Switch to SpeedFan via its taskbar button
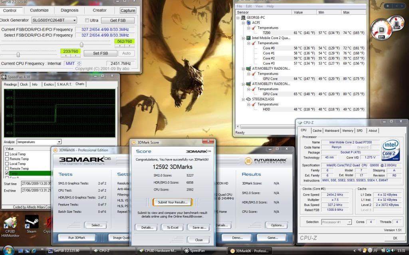The image size is (409, 255). coord(204,251)
